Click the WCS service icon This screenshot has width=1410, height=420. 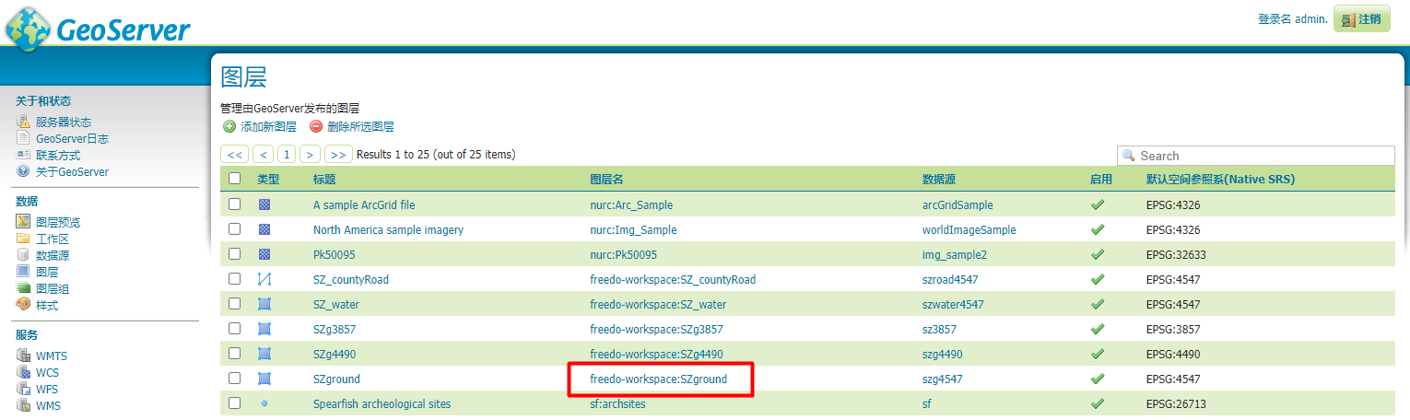coord(23,372)
